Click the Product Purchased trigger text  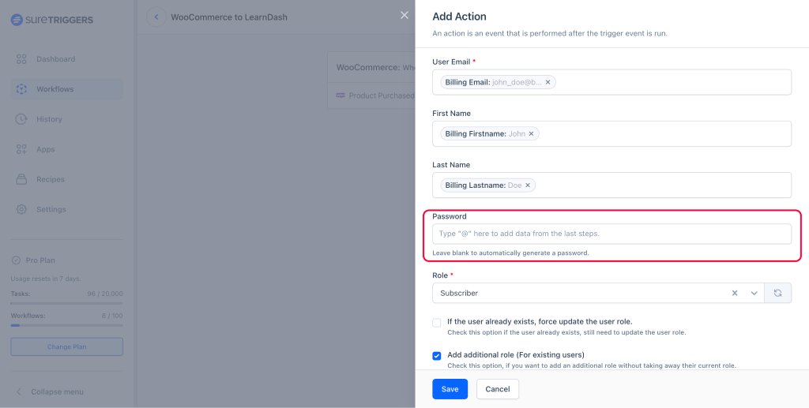[382, 95]
